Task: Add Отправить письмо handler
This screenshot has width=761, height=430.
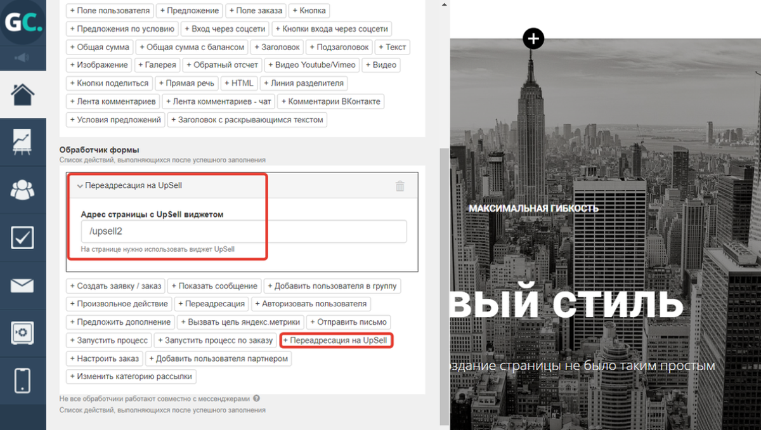Action: pyautogui.click(x=349, y=322)
